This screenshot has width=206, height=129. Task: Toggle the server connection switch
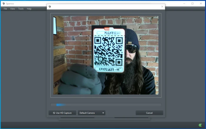(x=201, y=125)
